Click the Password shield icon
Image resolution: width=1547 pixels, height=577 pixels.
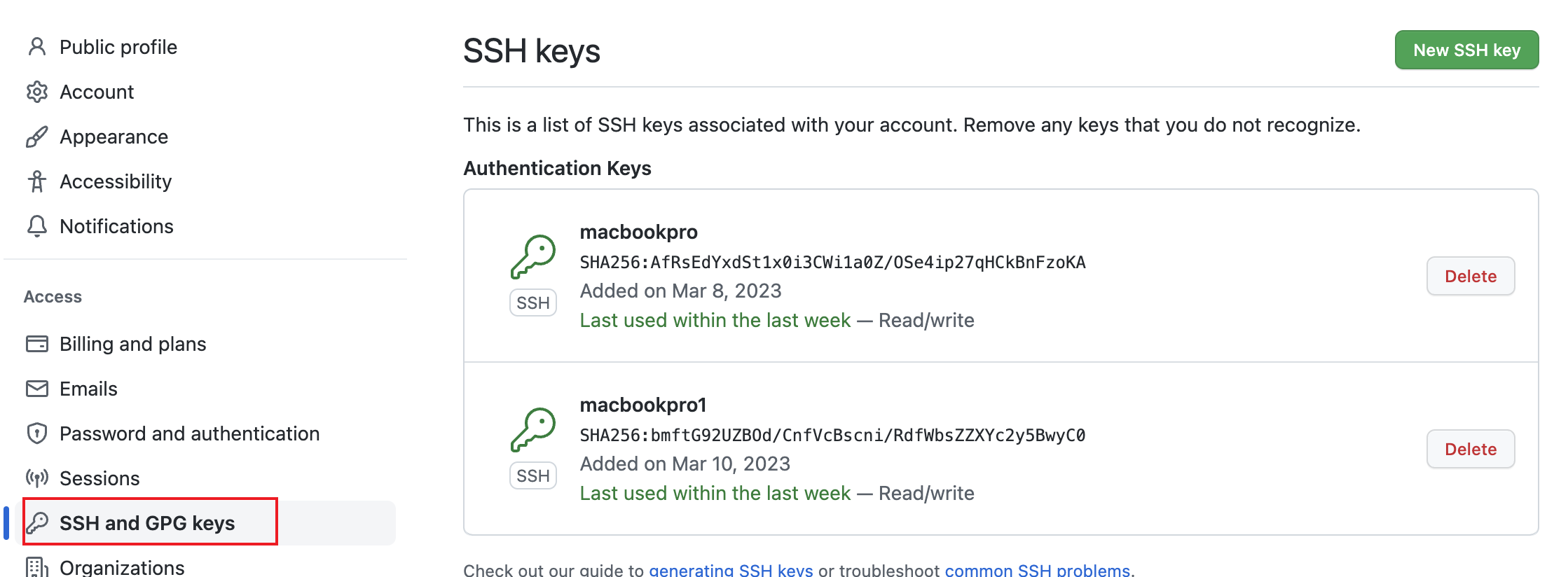pyautogui.click(x=37, y=433)
